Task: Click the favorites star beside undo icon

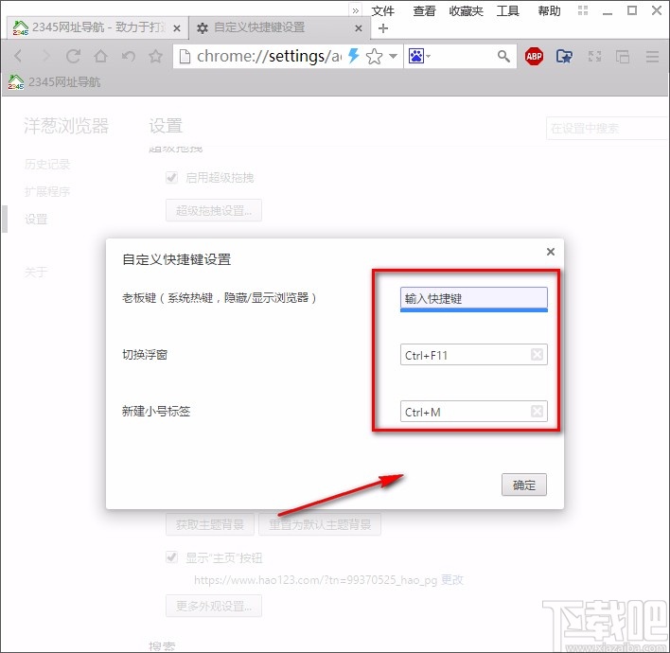Action: (156, 56)
